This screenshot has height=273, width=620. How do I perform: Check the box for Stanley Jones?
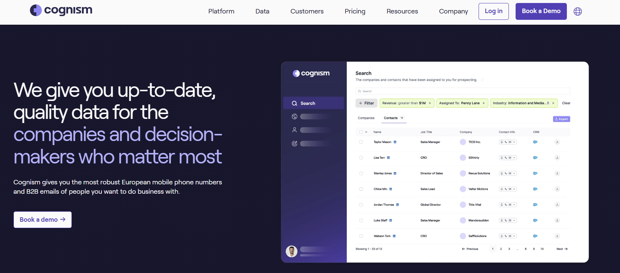click(361, 174)
